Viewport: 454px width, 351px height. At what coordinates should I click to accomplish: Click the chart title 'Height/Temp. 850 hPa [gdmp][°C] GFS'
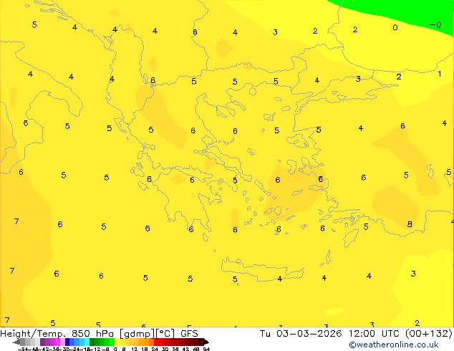point(99,333)
